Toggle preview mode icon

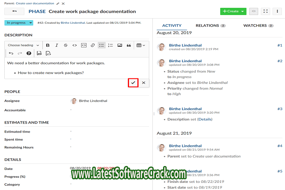coord(39,53)
